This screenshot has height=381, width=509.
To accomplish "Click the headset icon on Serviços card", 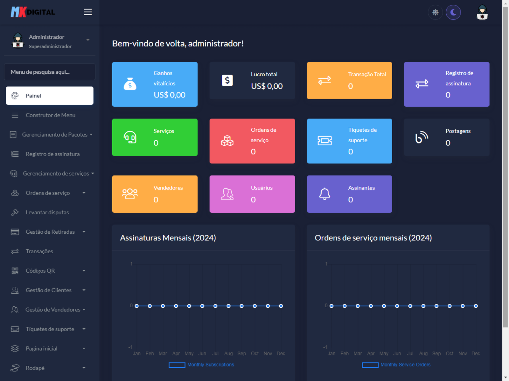I will click(x=130, y=137).
